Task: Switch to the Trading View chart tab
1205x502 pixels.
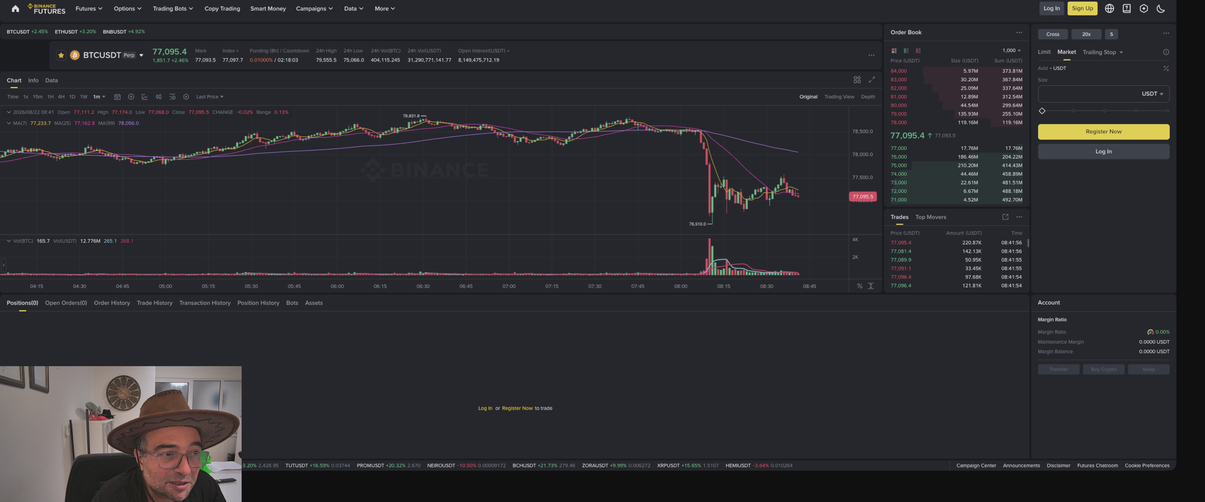Action: (839, 97)
